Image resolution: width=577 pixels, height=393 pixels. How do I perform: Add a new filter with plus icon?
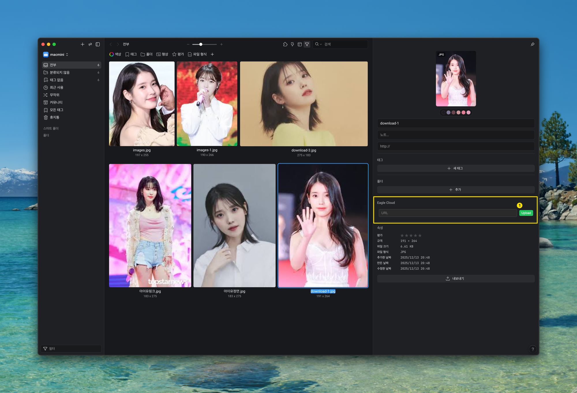click(212, 54)
